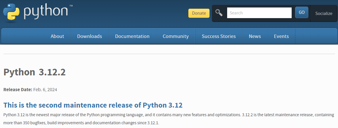This screenshot has width=338, height=128.
Task: Click the 'Feb. 6, 2024' release date text
Action: click(x=45, y=90)
